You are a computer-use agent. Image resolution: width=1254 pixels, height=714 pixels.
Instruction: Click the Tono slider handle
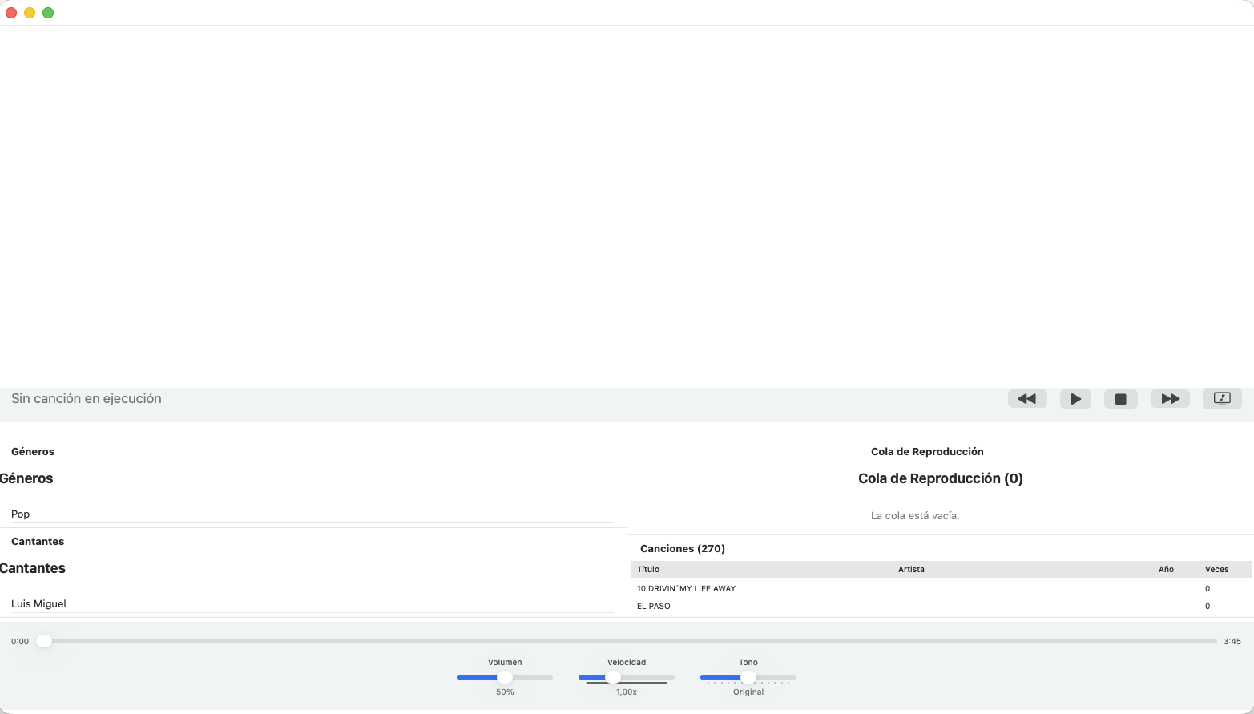[x=748, y=677]
